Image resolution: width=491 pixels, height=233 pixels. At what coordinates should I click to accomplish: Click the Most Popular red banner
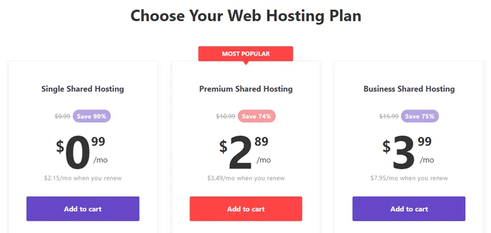pos(246,54)
